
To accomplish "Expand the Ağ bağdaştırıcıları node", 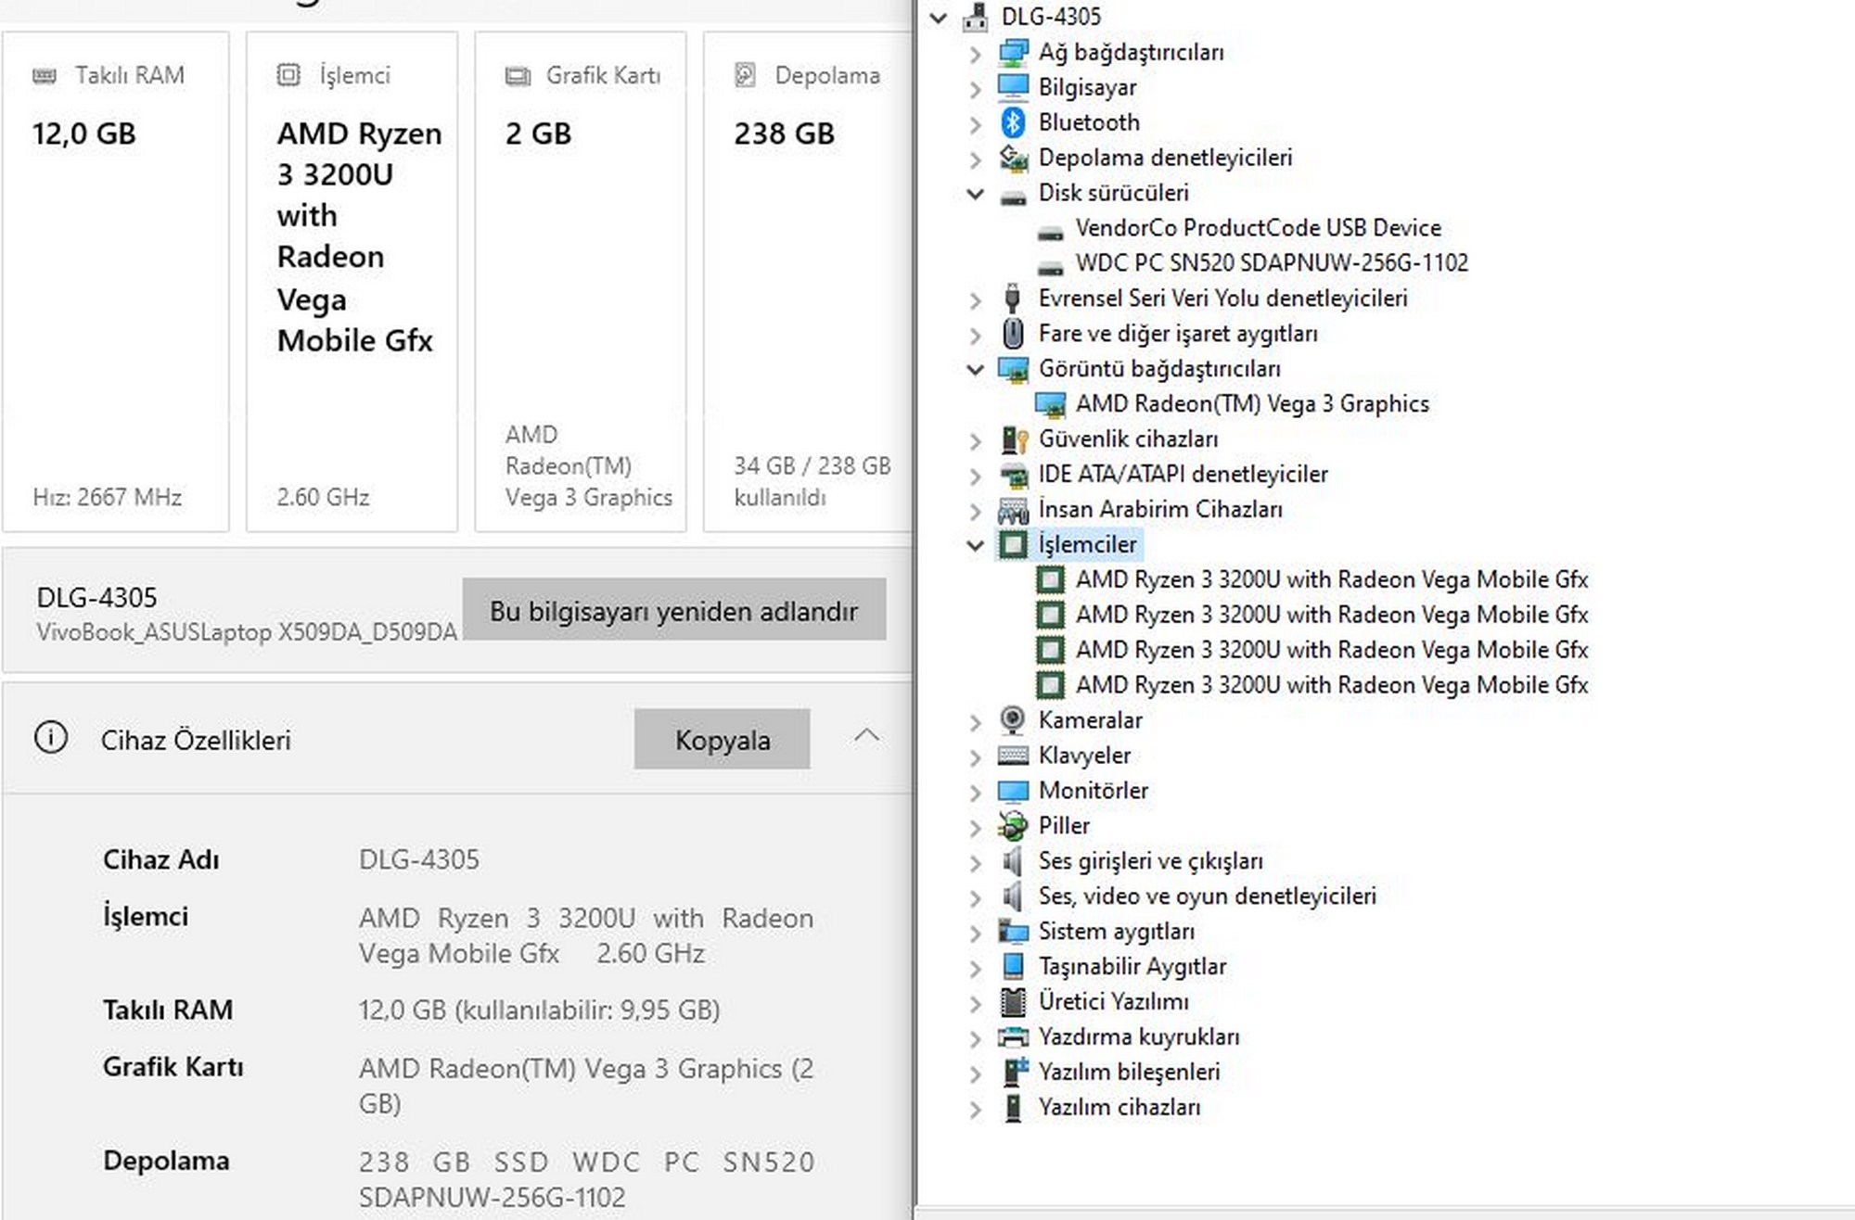I will 975,54.
